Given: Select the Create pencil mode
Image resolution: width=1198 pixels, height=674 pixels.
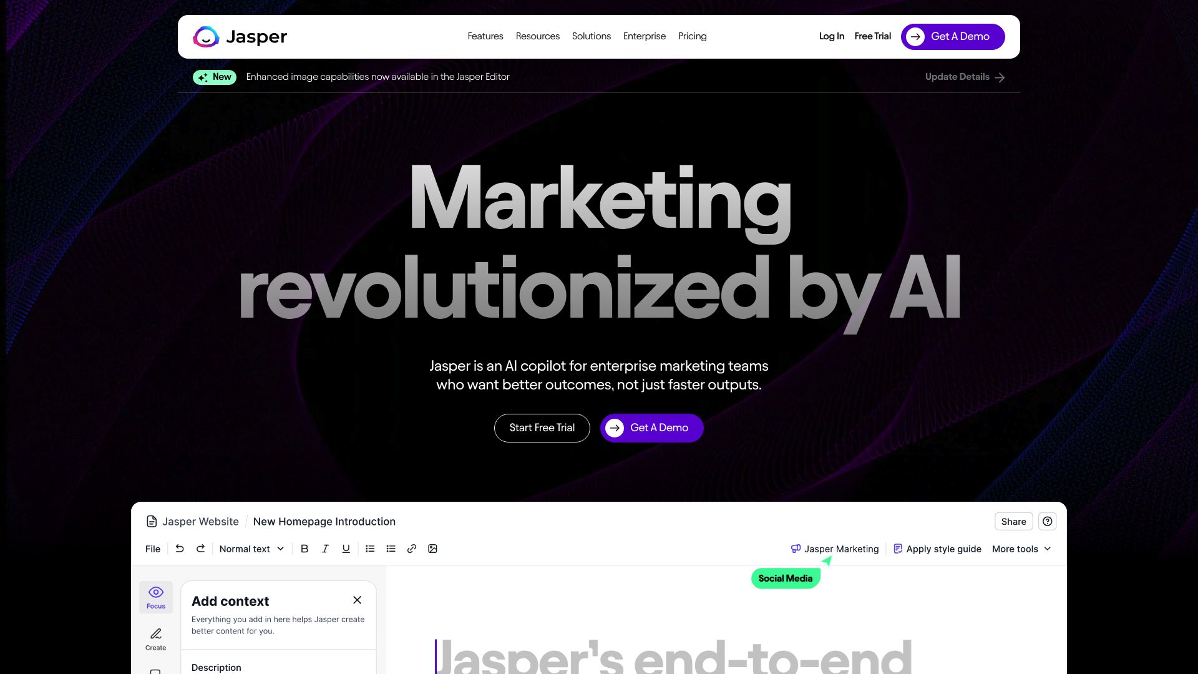Looking at the screenshot, I should pos(156,638).
